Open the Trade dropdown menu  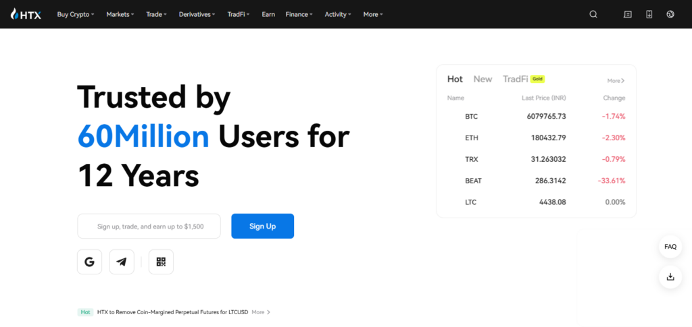156,15
